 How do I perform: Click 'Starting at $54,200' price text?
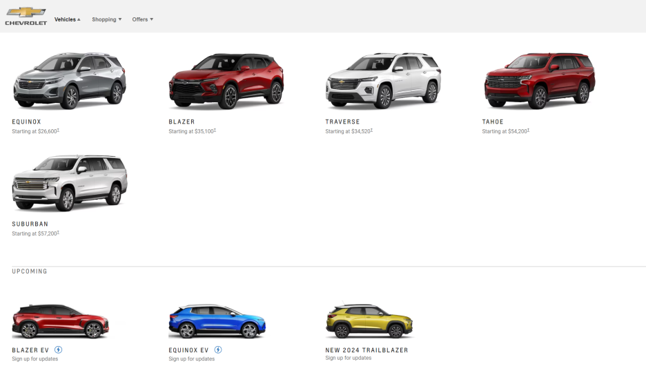(505, 131)
